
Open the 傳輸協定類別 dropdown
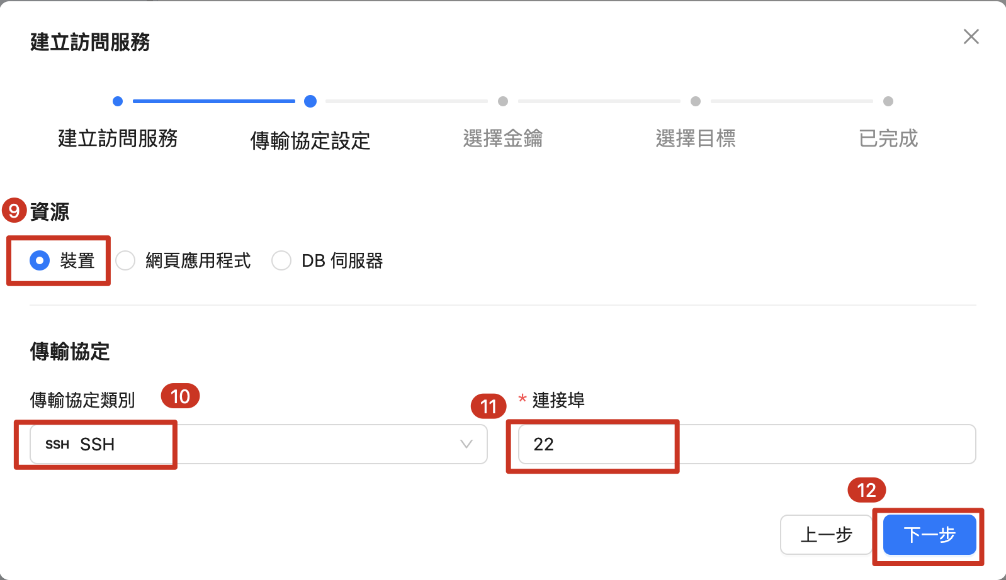pyautogui.click(x=258, y=444)
